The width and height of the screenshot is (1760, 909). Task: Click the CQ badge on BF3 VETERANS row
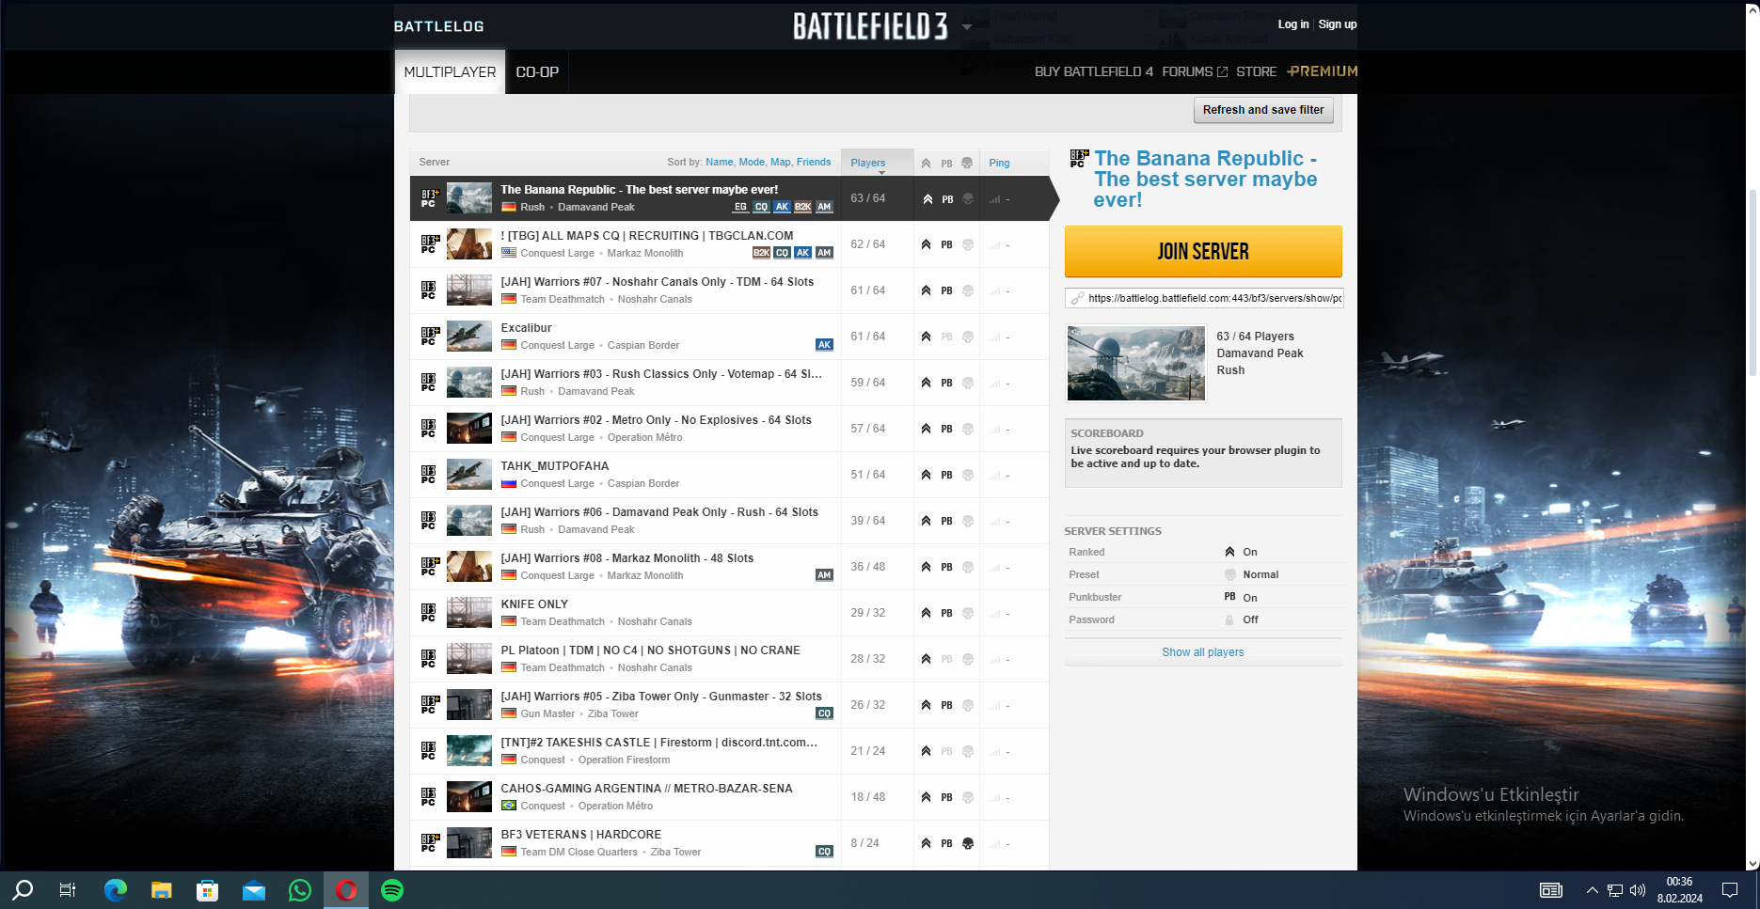pos(824,852)
